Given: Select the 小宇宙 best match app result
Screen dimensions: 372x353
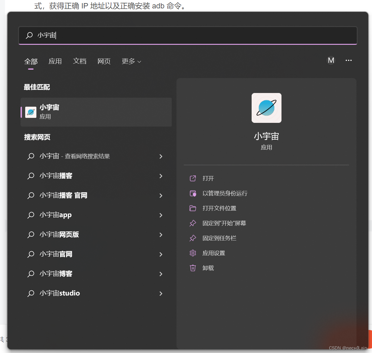Looking at the screenshot, I should pyautogui.click(x=96, y=112).
